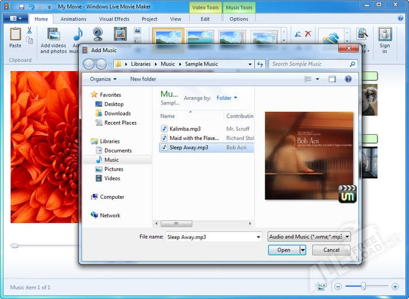Open the Audio and Music file type dropdown
The width and height of the screenshot is (409, 299).
click(309, 237)
